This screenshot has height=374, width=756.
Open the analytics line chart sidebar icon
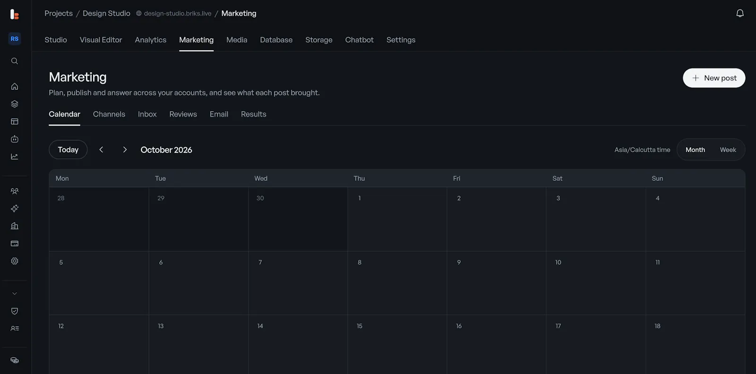click(x=15, y=156)
